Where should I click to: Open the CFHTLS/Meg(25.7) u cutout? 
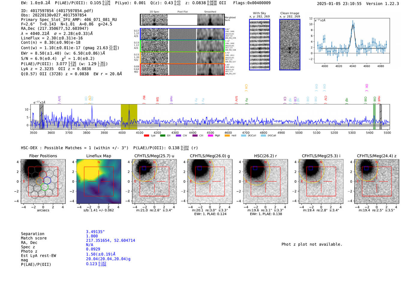pos(154,181)
